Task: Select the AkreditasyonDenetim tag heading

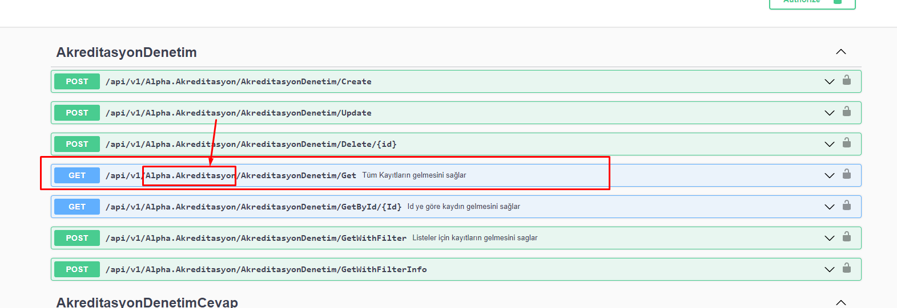Action: click(126, 52)
